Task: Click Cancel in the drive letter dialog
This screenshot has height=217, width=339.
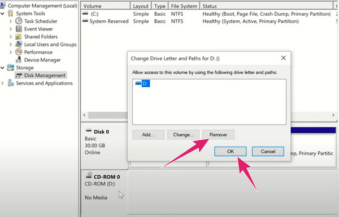Action: [x=268, y=152]
